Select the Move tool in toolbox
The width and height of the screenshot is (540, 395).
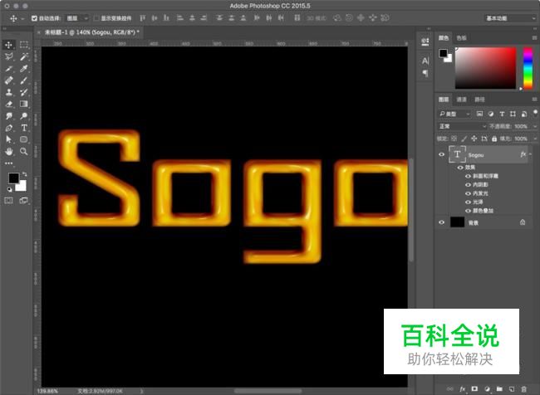tap(8, 45)
